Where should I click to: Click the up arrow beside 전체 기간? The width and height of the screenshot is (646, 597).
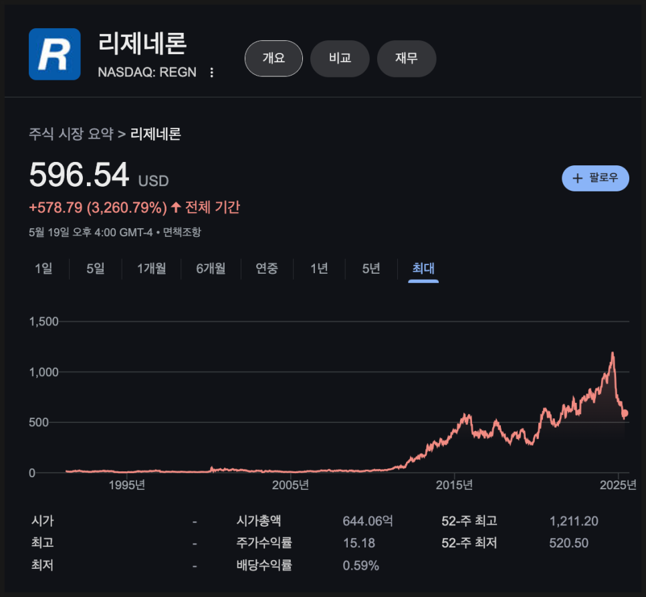click(x=176, y=207)
